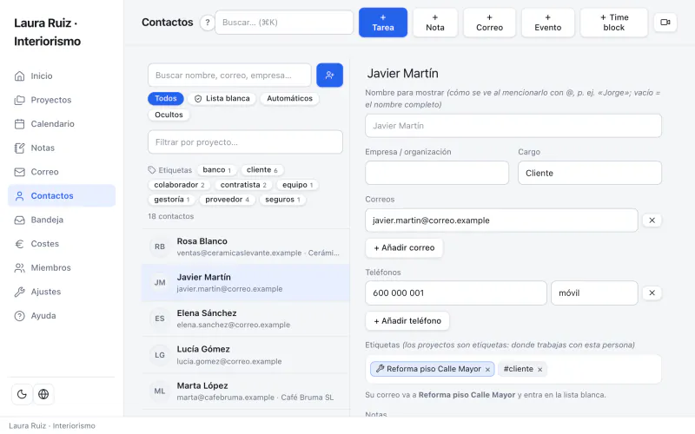The image size is (695, 434).
Task: Click the Empresa / organización field
Action: [437, 173]
